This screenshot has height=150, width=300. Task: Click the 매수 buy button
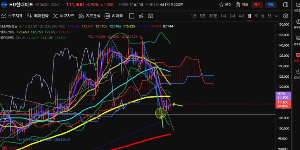point(257,5)
